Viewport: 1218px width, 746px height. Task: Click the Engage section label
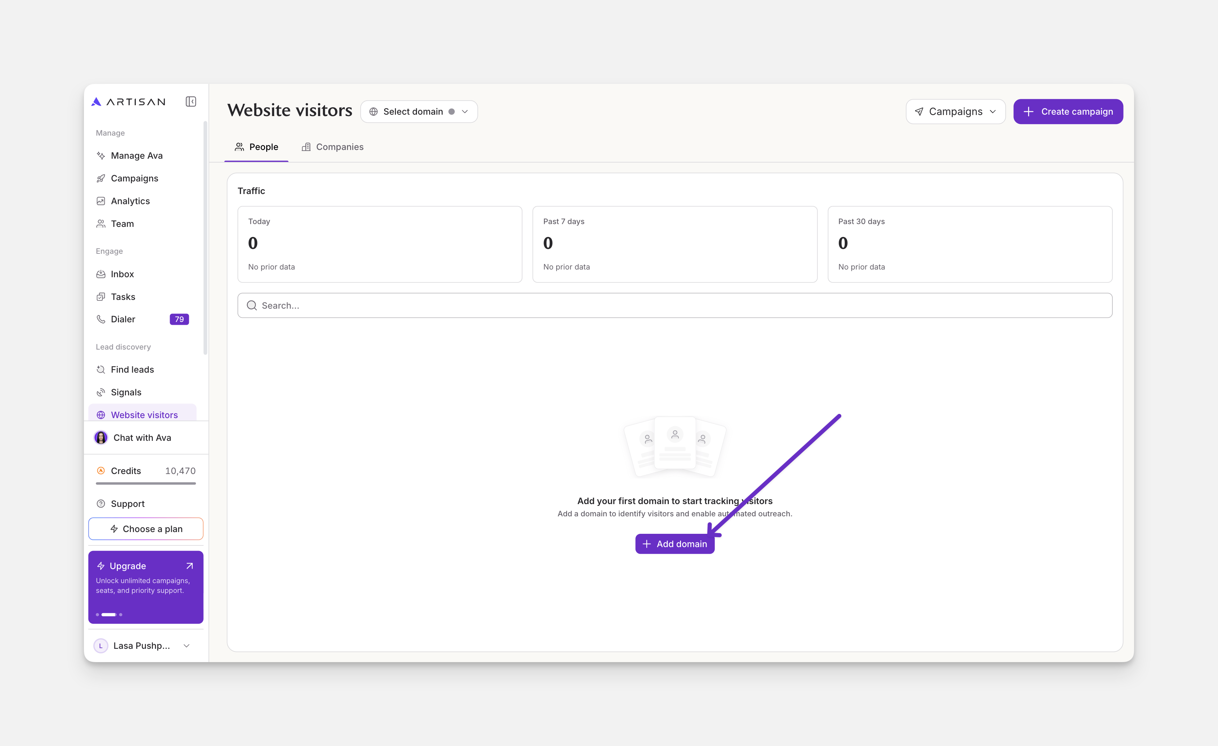click(109, 251)
